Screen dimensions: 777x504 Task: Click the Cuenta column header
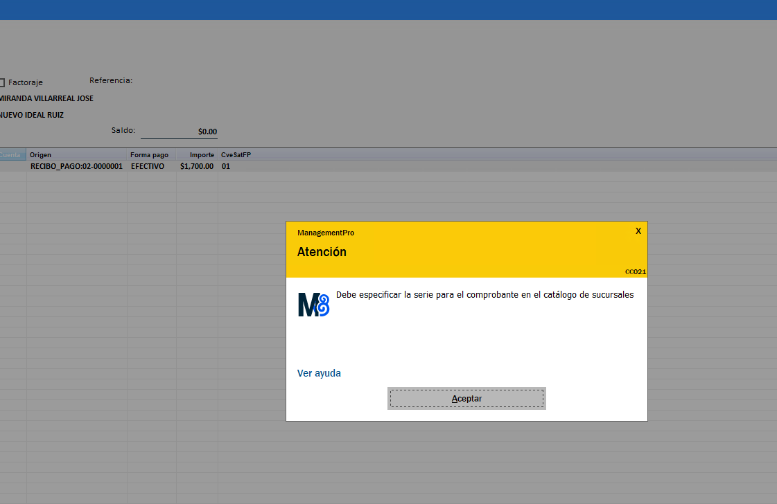[x=11, y=155]
